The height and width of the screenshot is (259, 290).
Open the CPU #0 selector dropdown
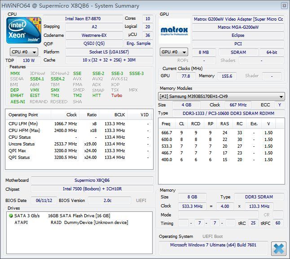pos(24,52)
